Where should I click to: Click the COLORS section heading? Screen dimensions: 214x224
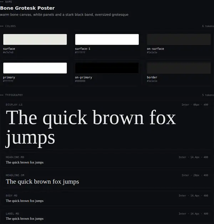click(x=10, y=26)
